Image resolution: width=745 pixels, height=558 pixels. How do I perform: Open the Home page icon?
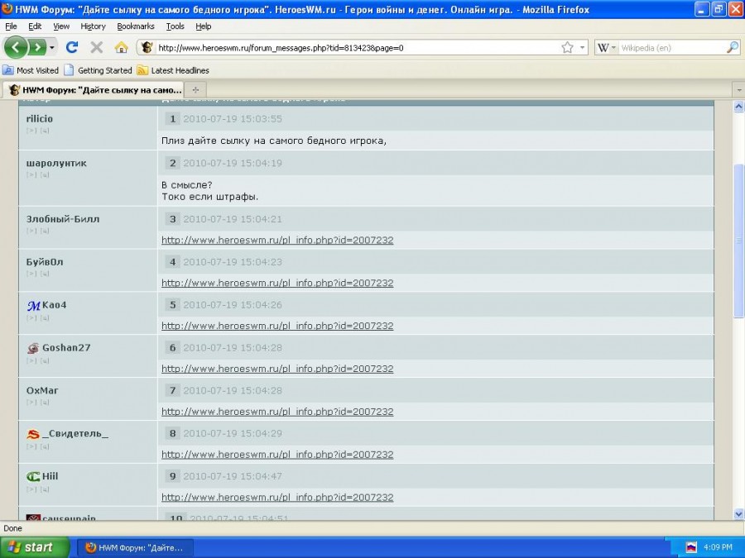pos(121,47)
